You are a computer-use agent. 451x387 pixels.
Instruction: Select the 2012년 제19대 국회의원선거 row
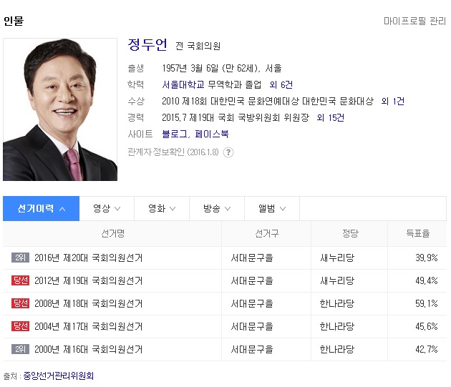225,280
